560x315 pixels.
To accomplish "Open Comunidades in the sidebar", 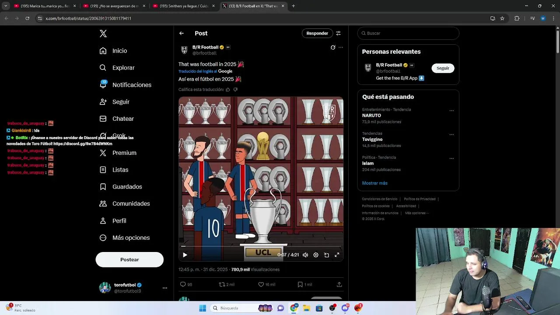I will (125, 203).
